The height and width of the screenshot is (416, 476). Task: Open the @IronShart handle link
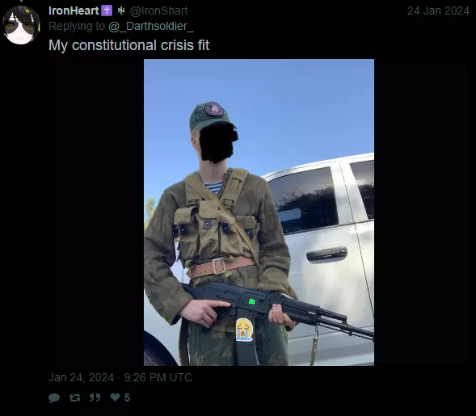click(158, 11)
